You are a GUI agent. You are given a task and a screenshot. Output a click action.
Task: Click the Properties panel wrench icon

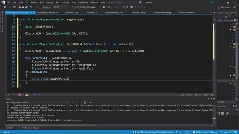click(227, 113)
